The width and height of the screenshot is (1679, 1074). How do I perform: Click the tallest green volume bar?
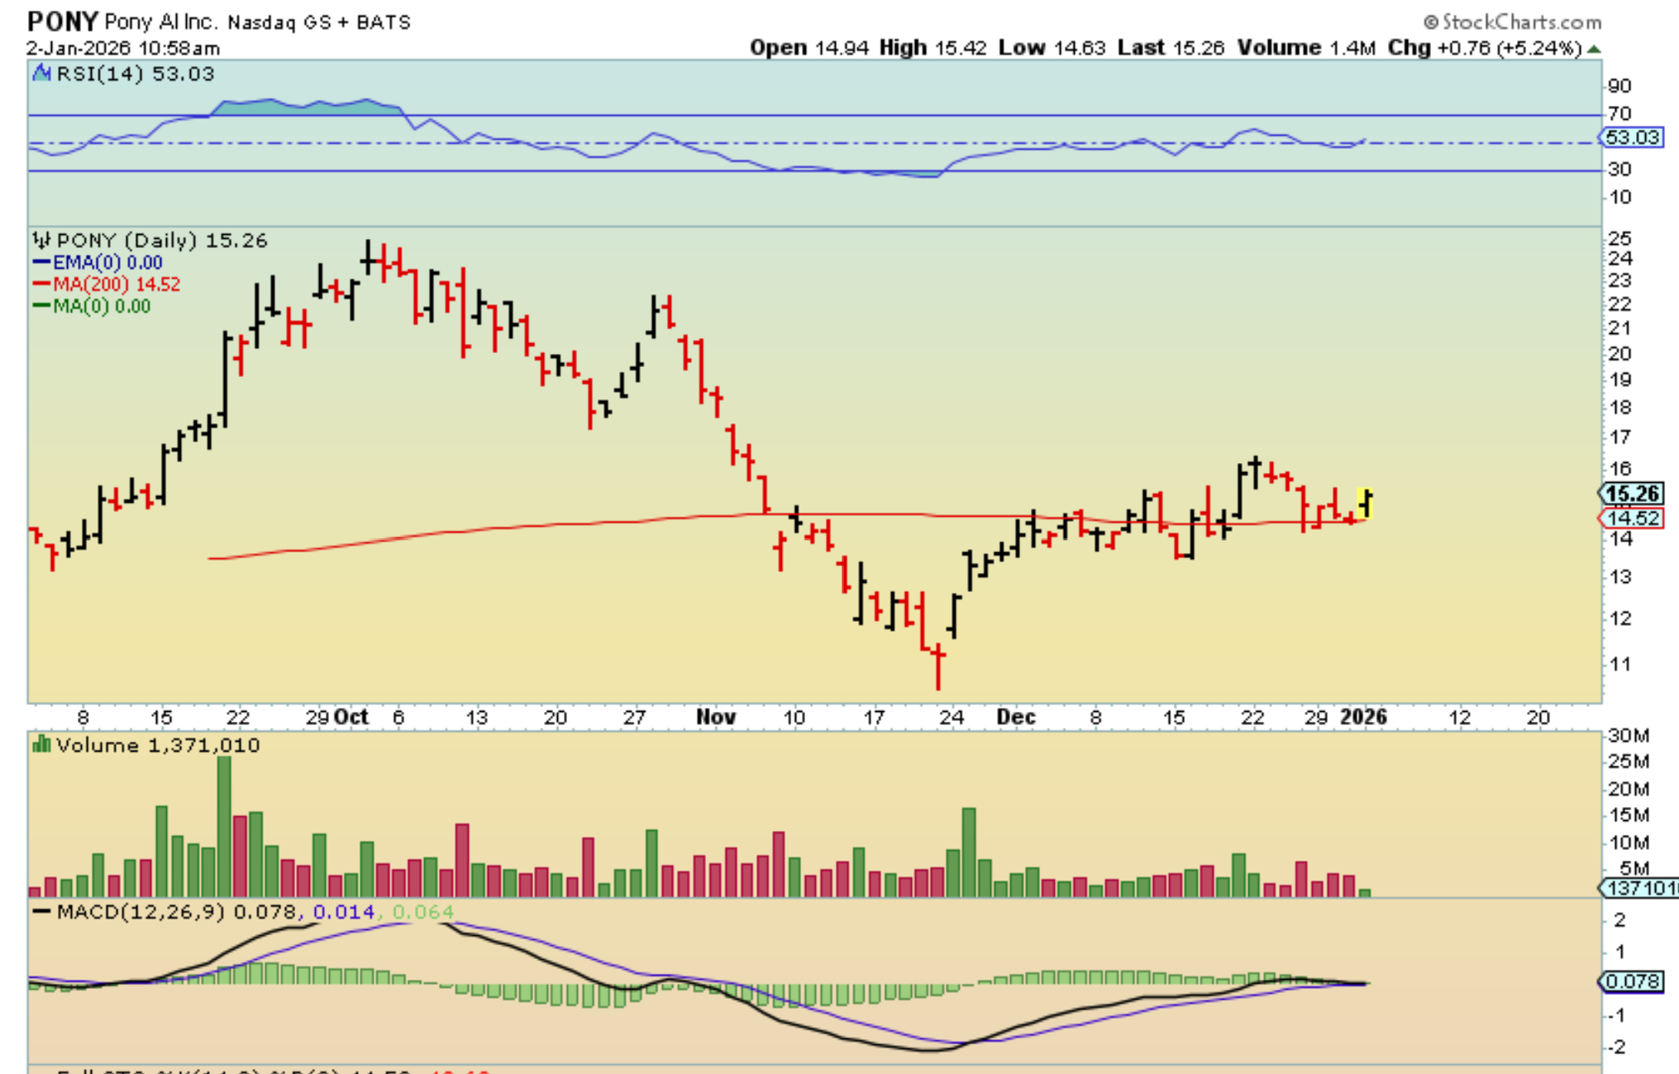(224, 825)
